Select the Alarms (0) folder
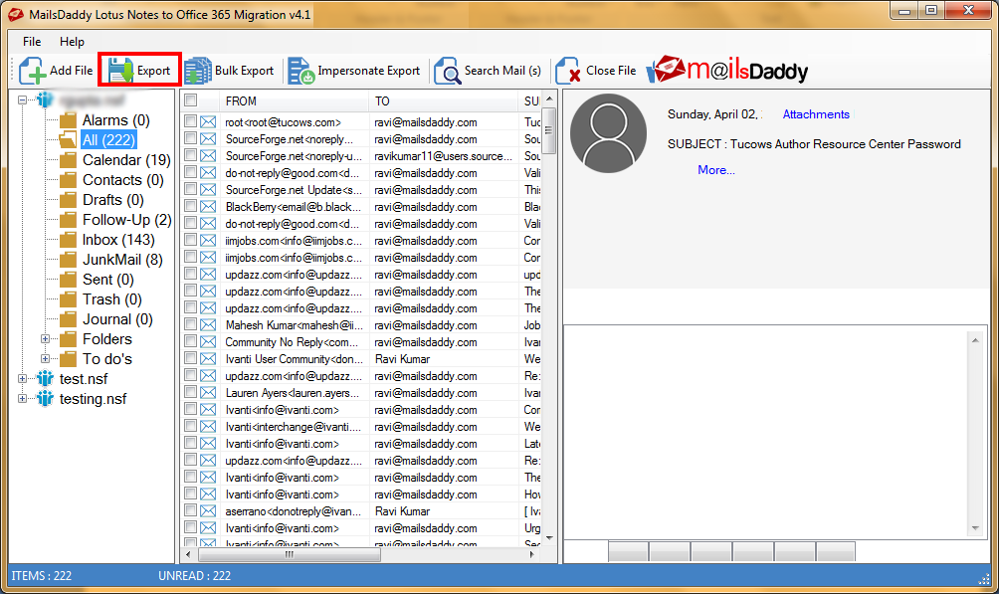The image size is (999, 594). point(116,120)
